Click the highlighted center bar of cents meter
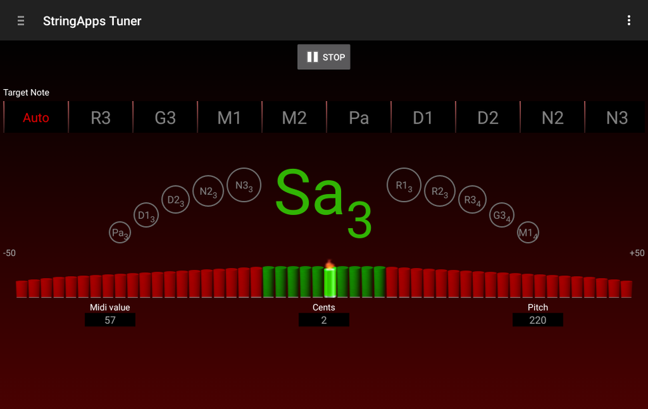The width and height of the screenshot is (648, 409). point(330,282)
